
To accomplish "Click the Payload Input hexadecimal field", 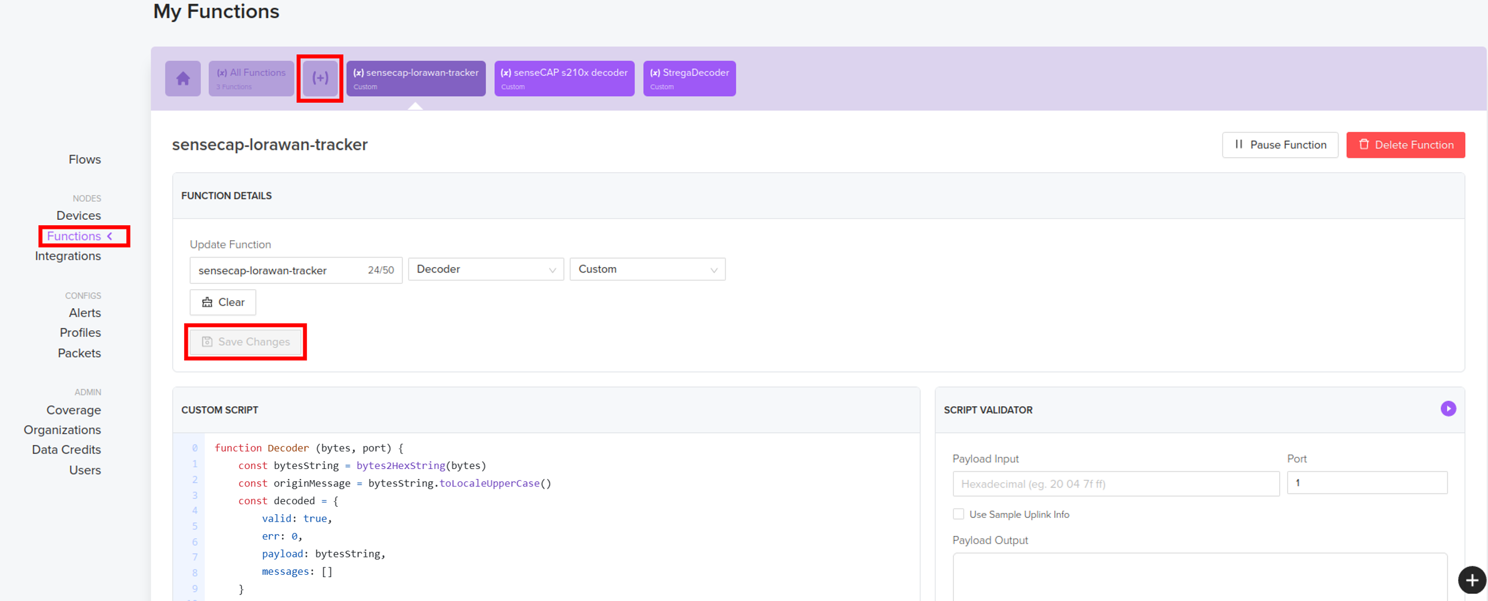I will 1115,484.
